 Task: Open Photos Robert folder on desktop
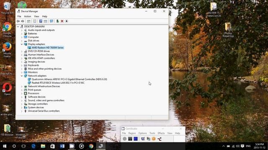228,30
